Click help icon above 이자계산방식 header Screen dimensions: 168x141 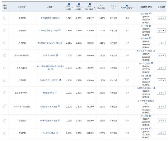(x=127, y=6)
